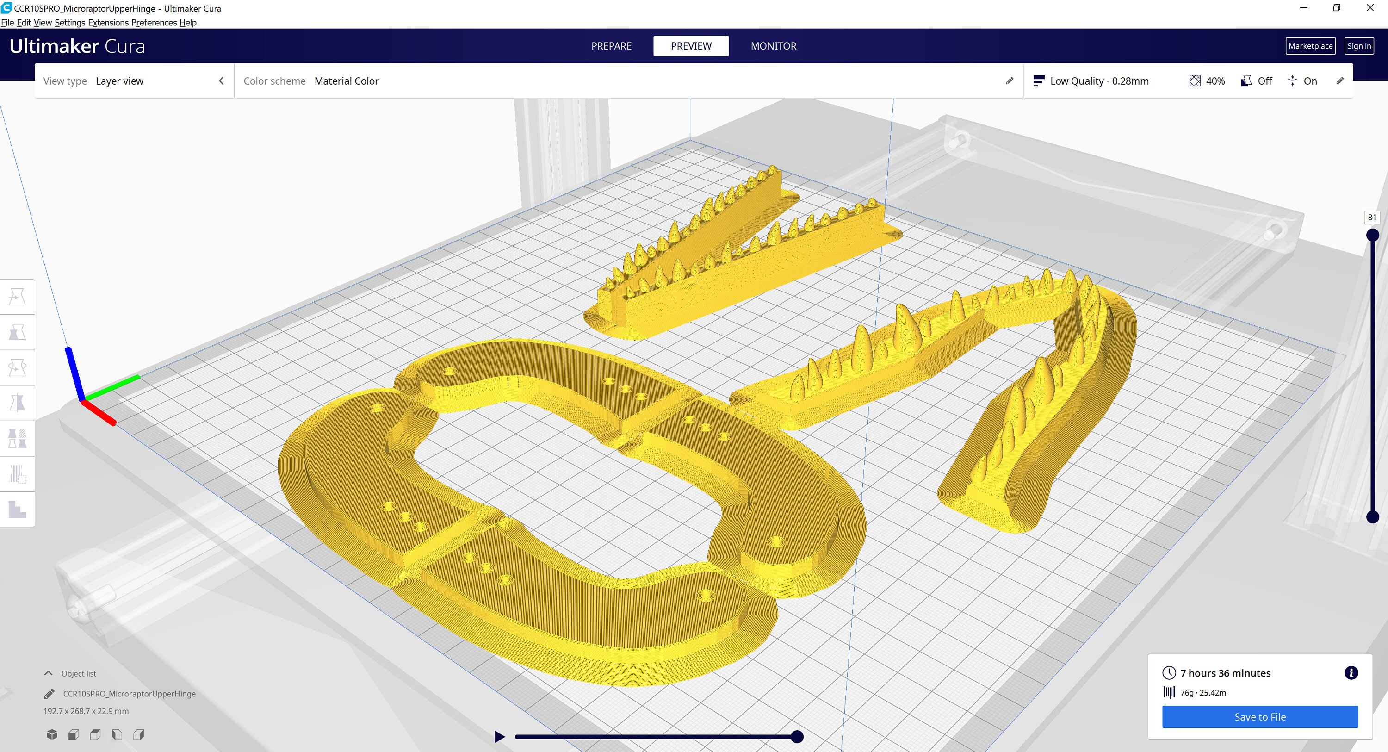Click the Cura logo icon in title bar
This screenshot has height=752, width=1388.
tap(6, 8)
